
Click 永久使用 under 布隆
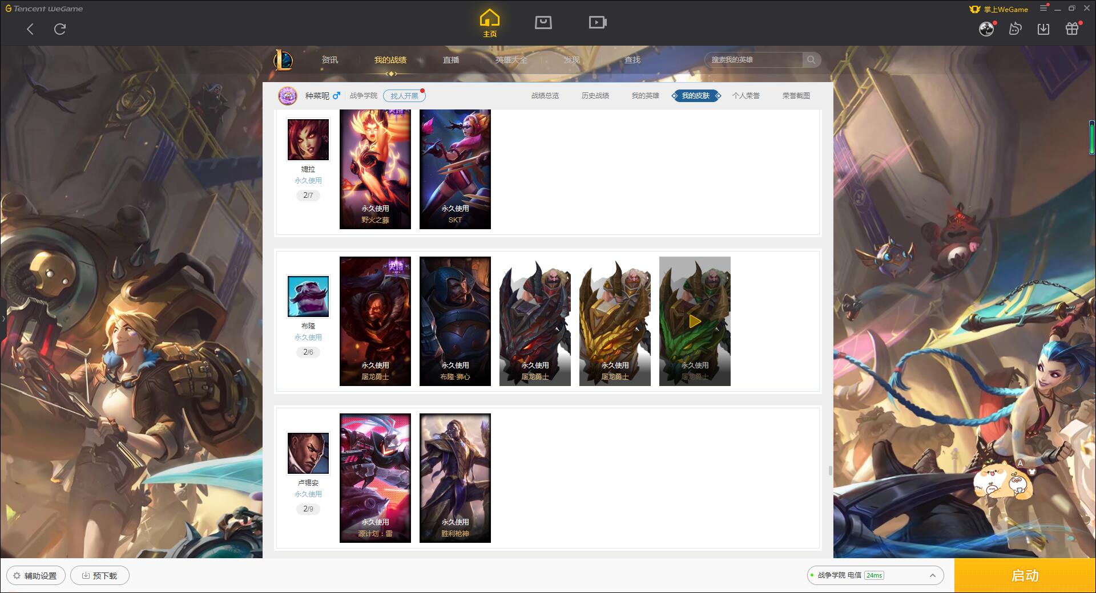308,338
